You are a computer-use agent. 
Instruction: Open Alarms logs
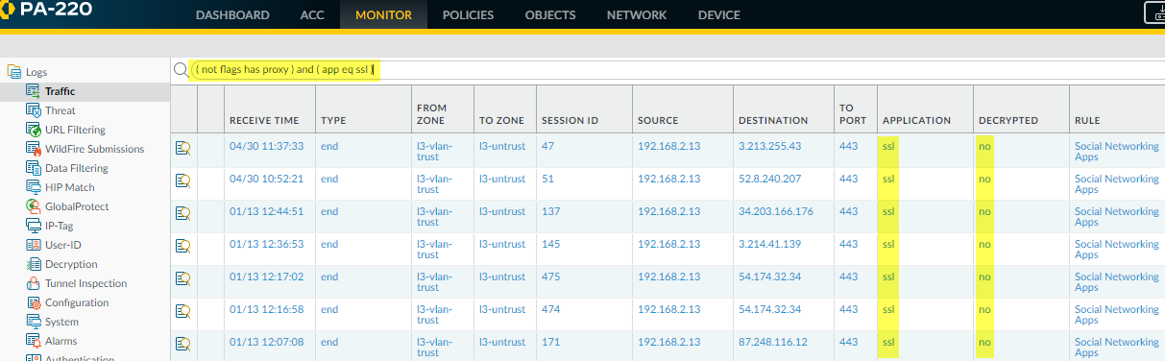(61, 341)
